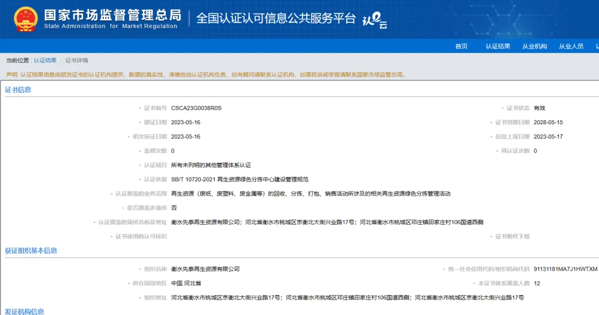The width and height of the screenshot is (599, 315).
Task: Open the 首页 menu item
Action: 461,46
